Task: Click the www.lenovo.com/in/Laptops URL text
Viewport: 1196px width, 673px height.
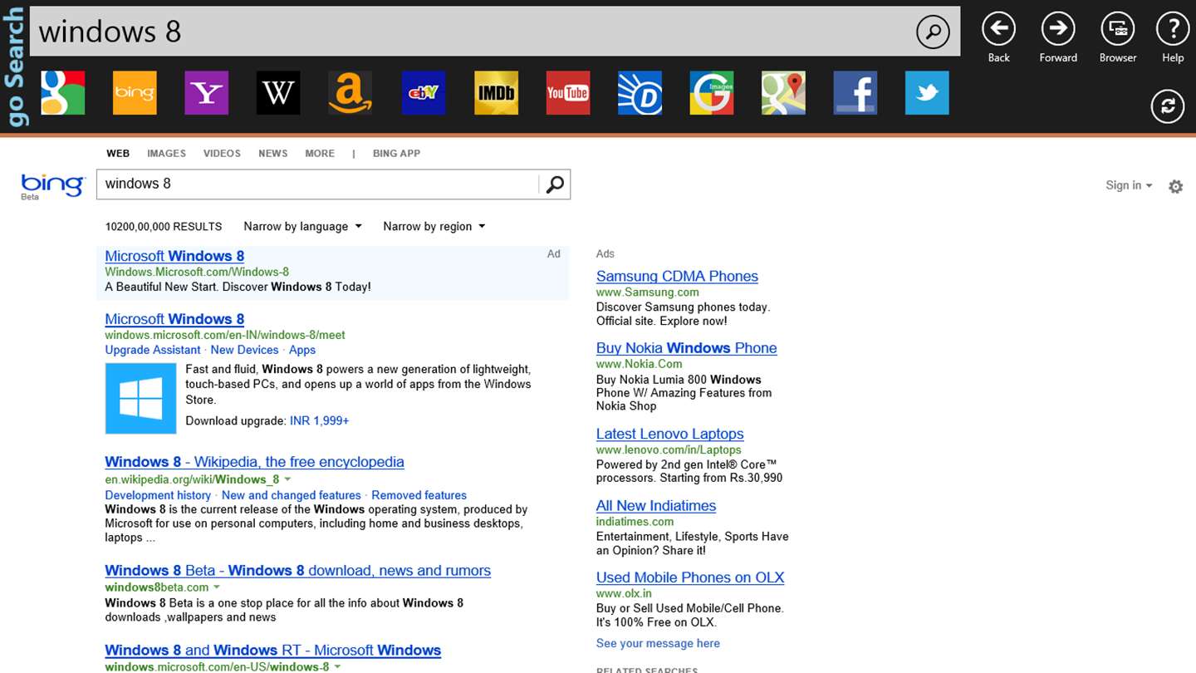Action: point(669,449)
